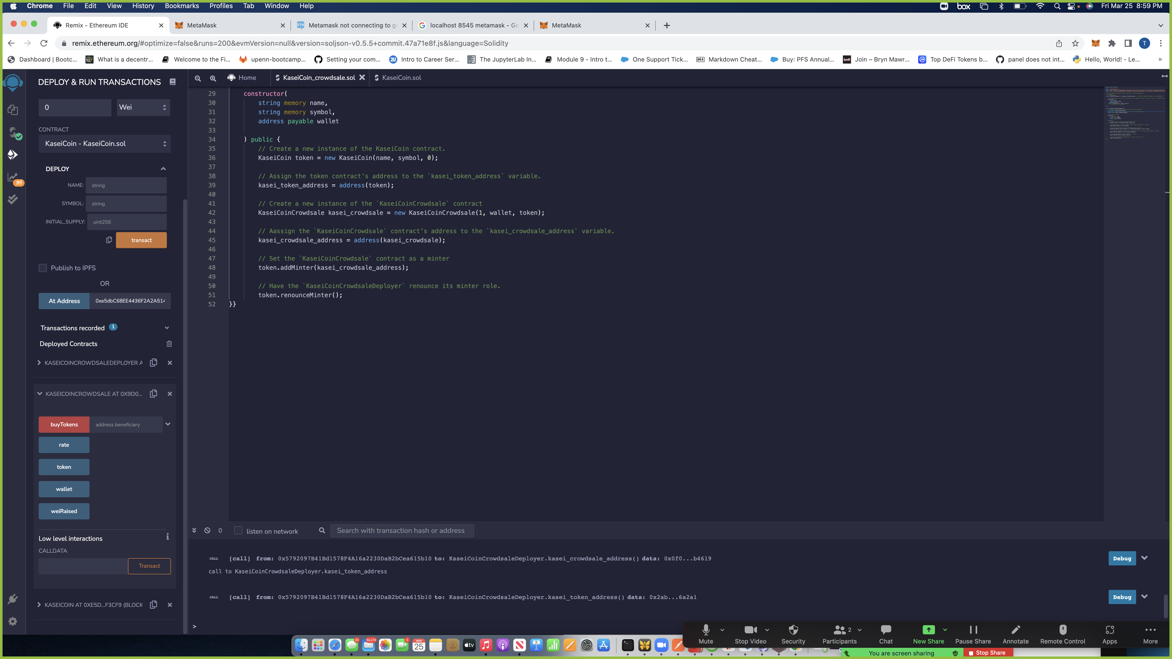Copy the KASEICOINCROWDSALEDEPLOYER contract address
The width and height of the screenshot is (1172, 659).
153,363
